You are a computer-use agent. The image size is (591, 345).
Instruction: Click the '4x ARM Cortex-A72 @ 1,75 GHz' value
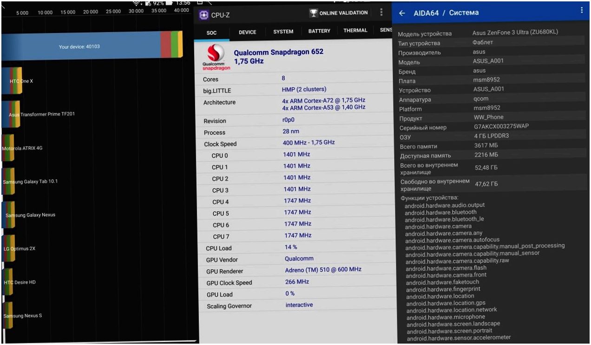tap(323, 100)
